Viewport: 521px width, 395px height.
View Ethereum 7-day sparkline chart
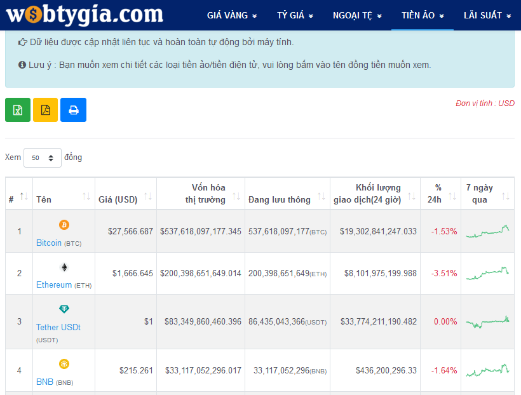[x=487, y=274]
